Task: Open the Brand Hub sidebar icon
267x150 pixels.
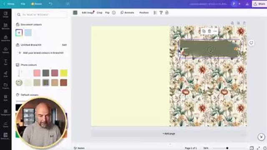Action: 5,38
